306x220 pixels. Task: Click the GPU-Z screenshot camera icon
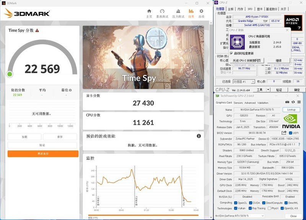coord(287,102)
